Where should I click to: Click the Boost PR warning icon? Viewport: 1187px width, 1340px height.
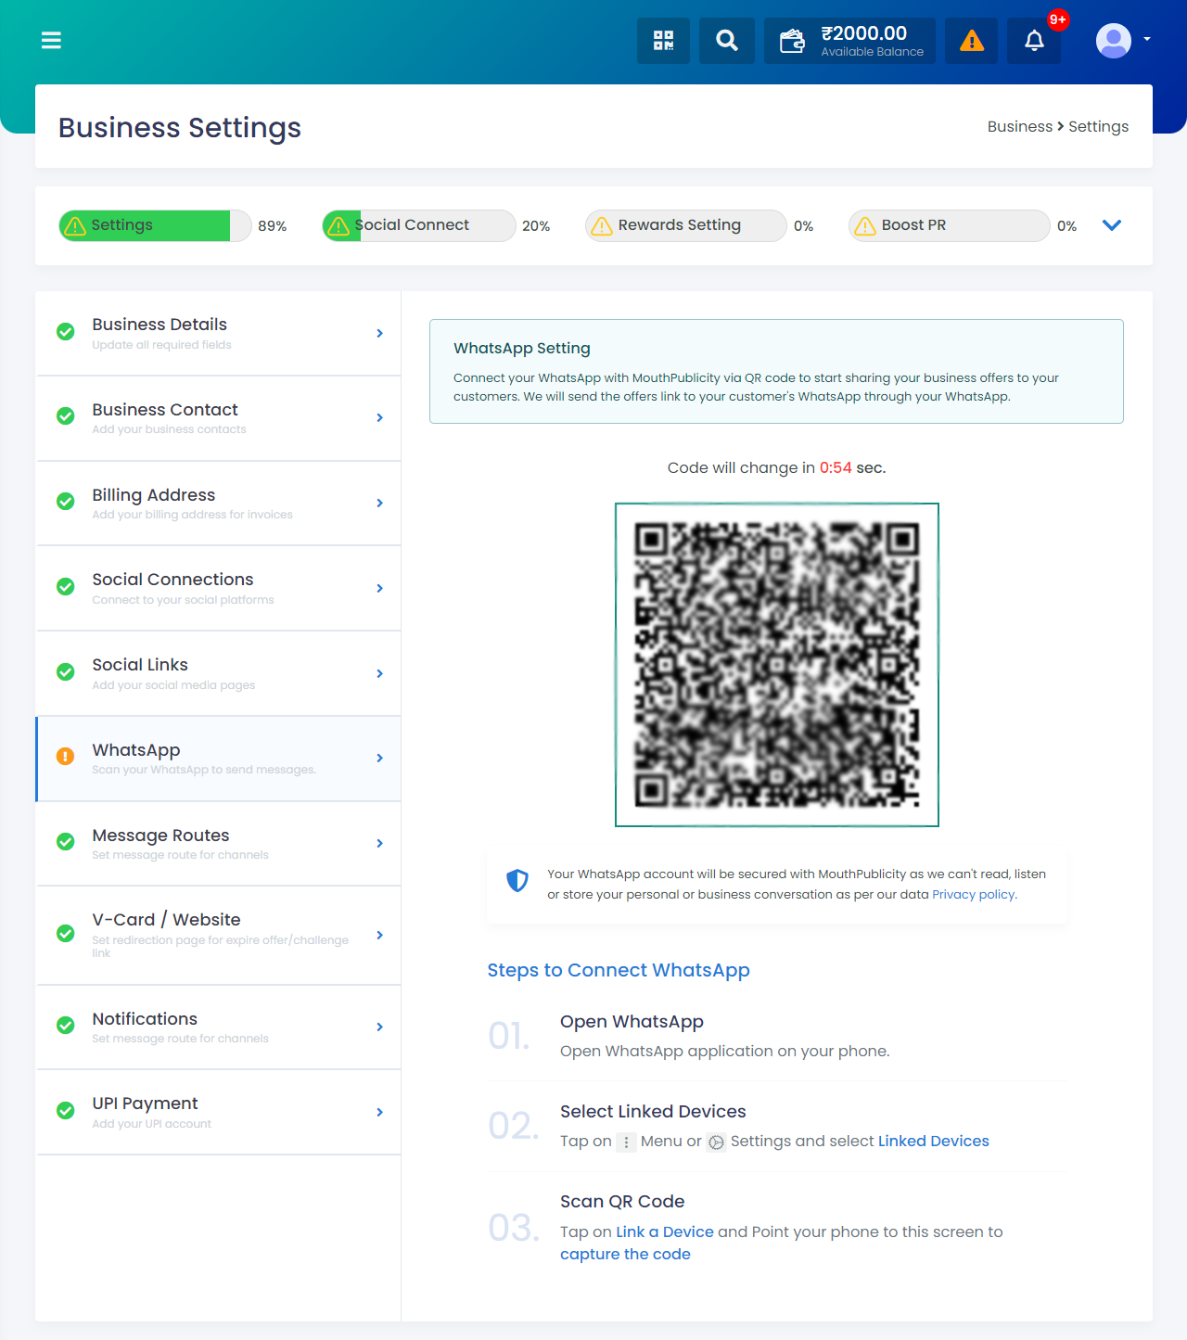[x=865, y=226]
